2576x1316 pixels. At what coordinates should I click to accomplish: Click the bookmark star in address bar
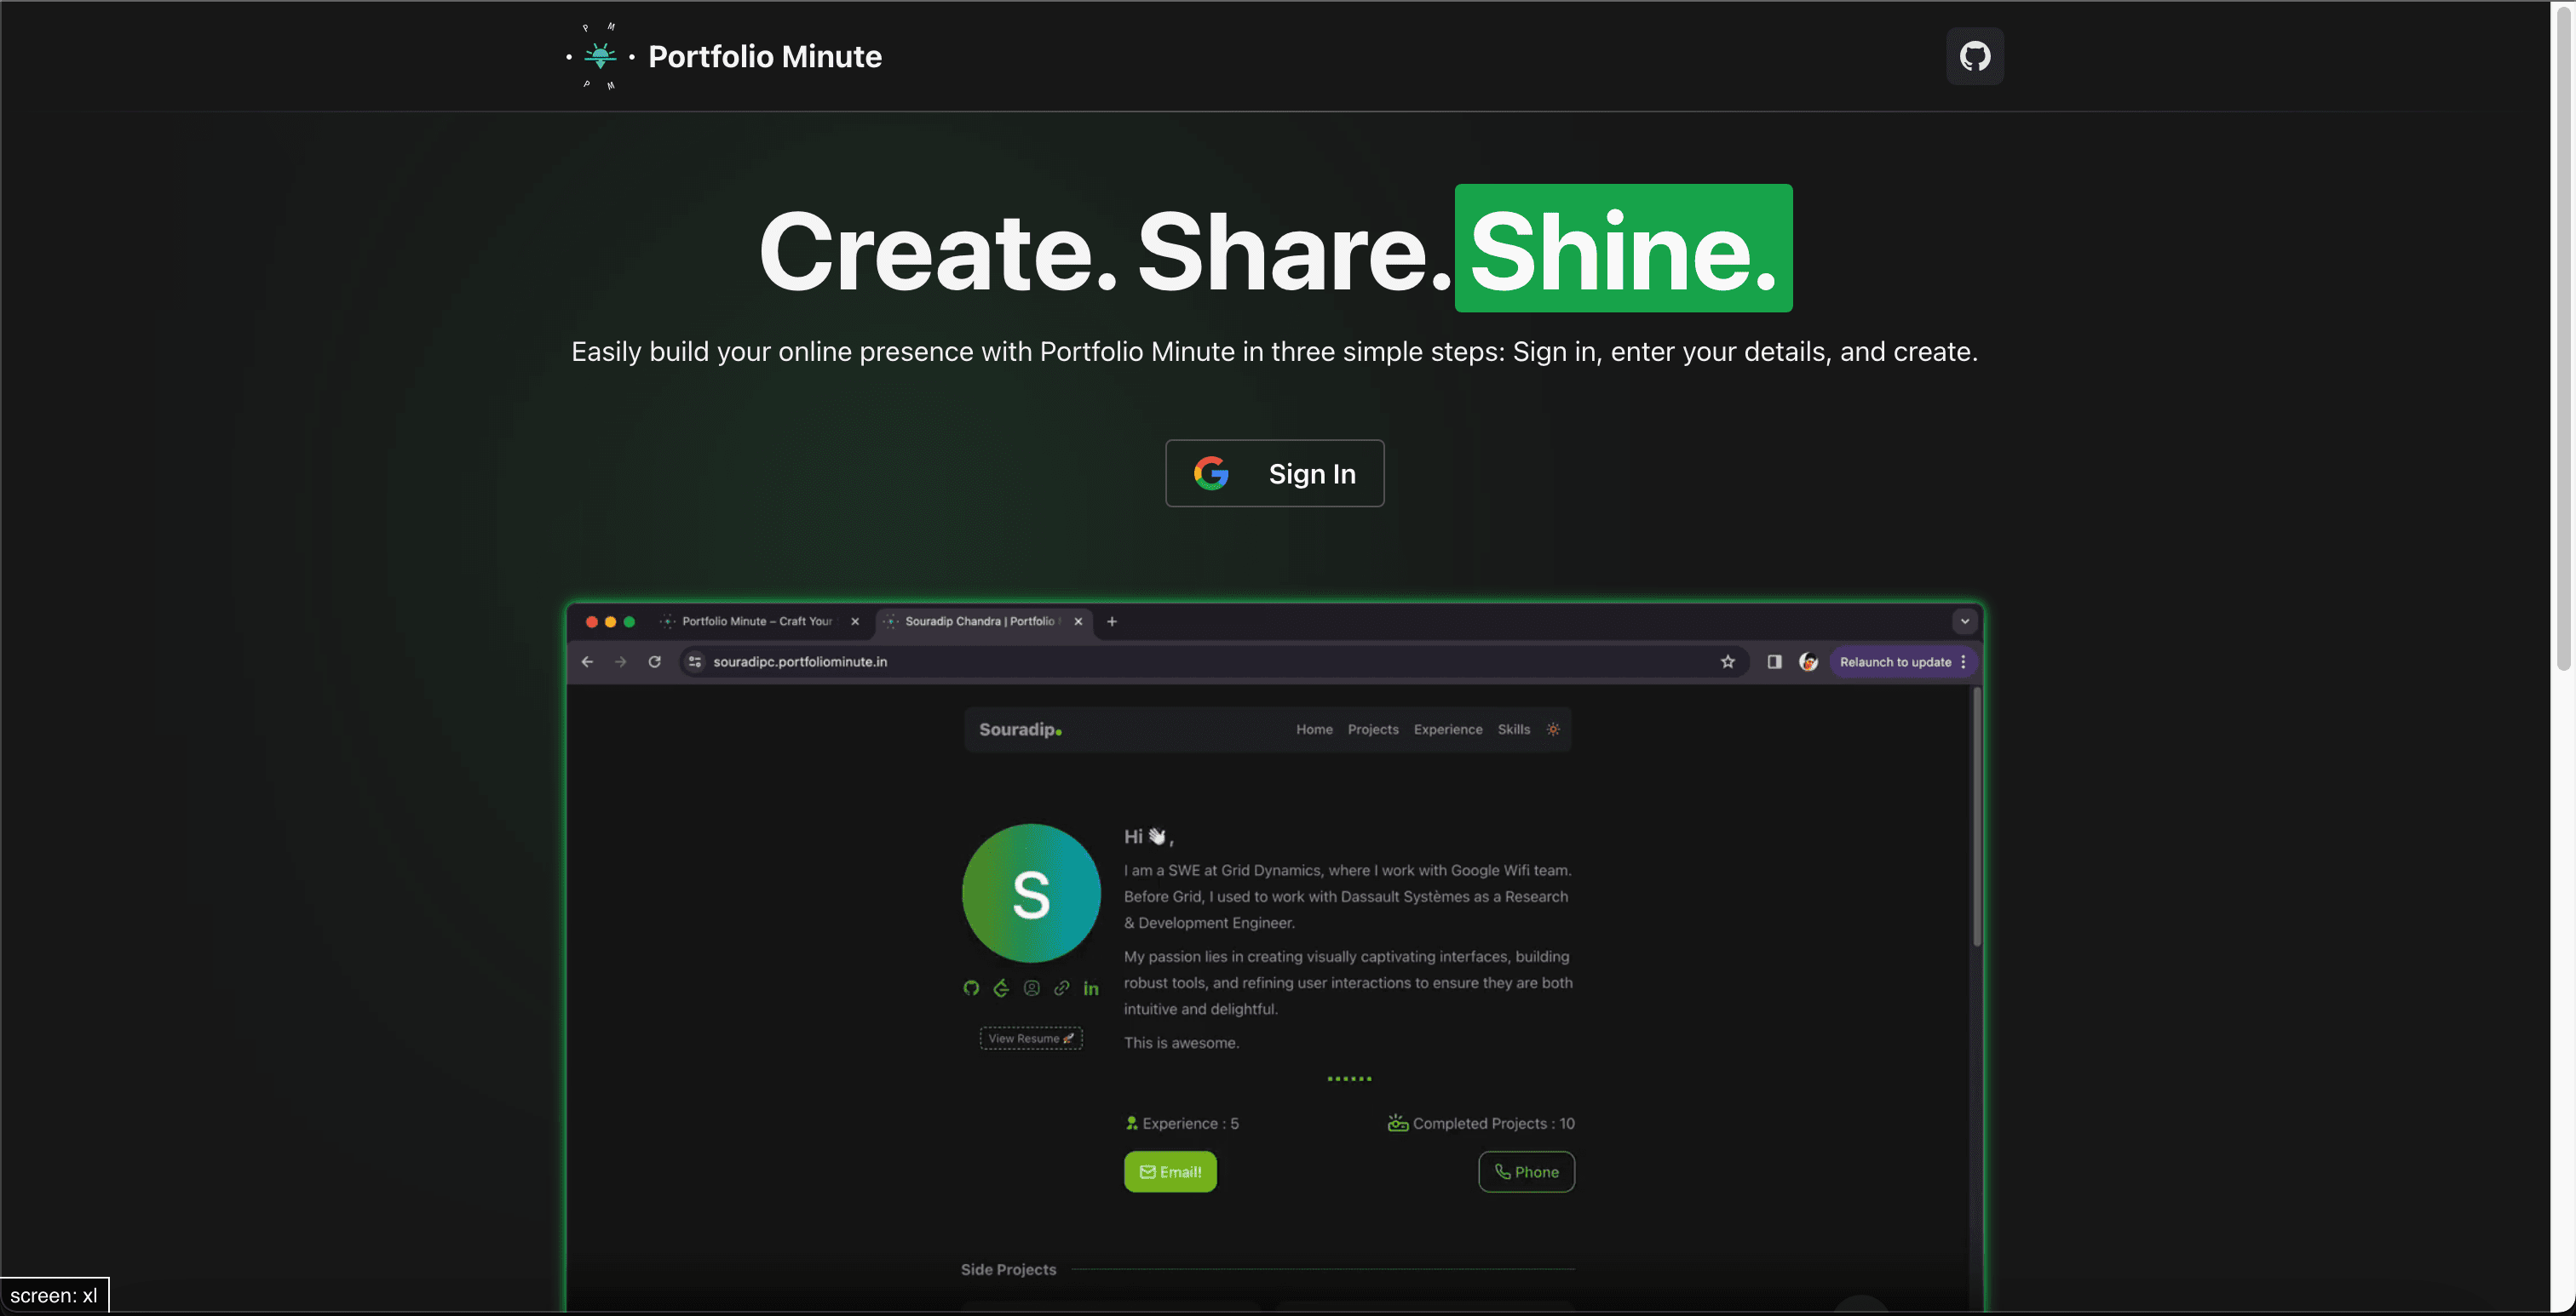click(x=1727, y=661)
